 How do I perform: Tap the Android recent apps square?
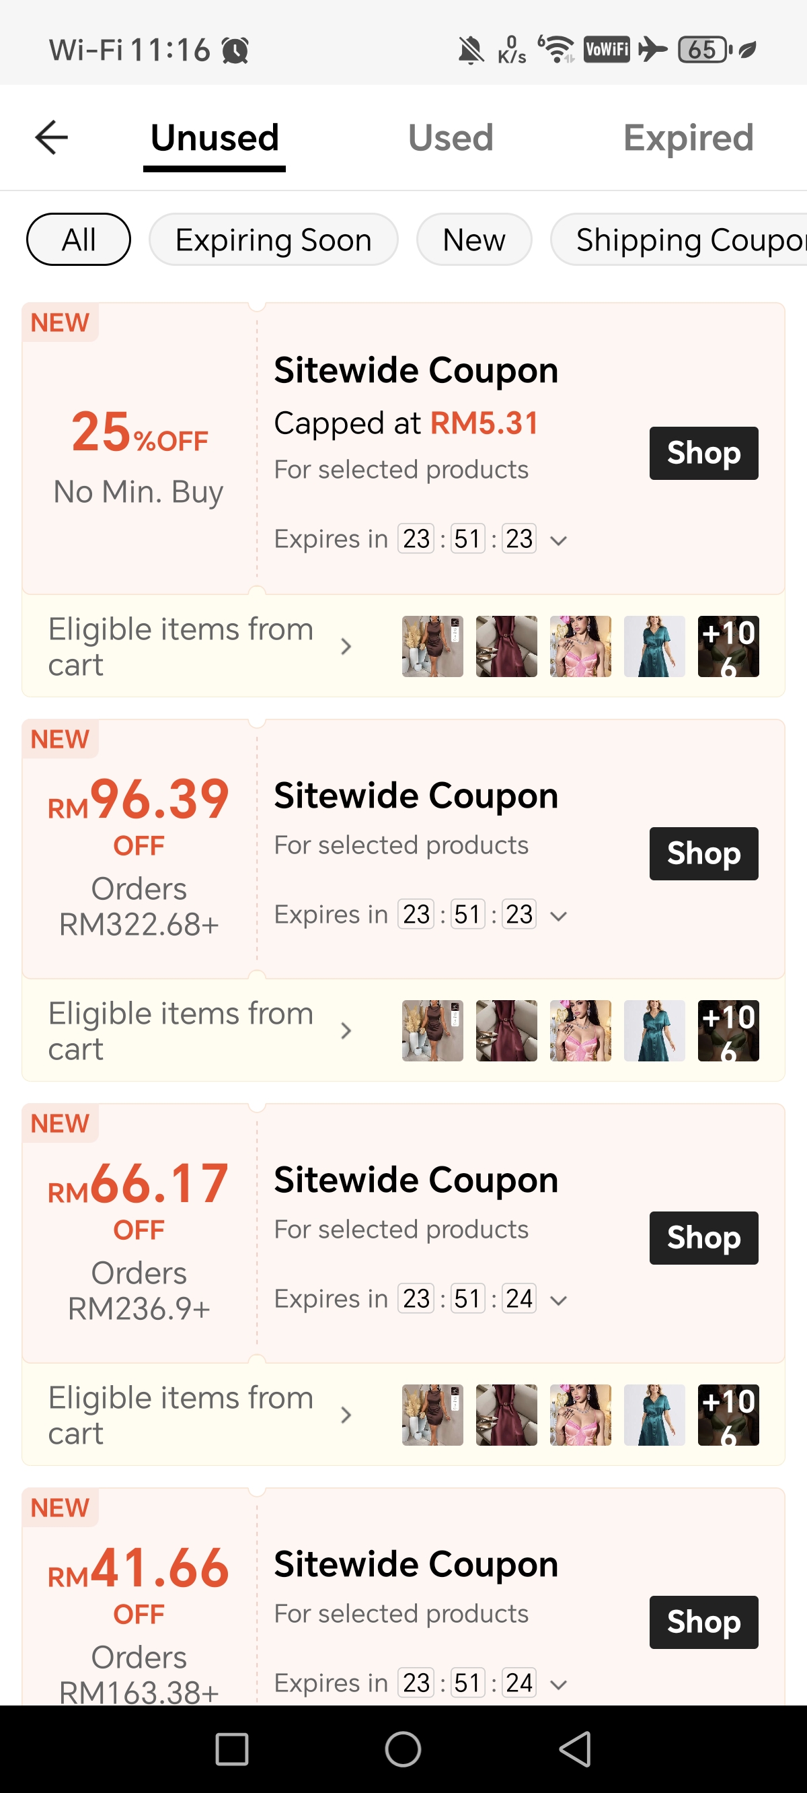coord(231,1749)
